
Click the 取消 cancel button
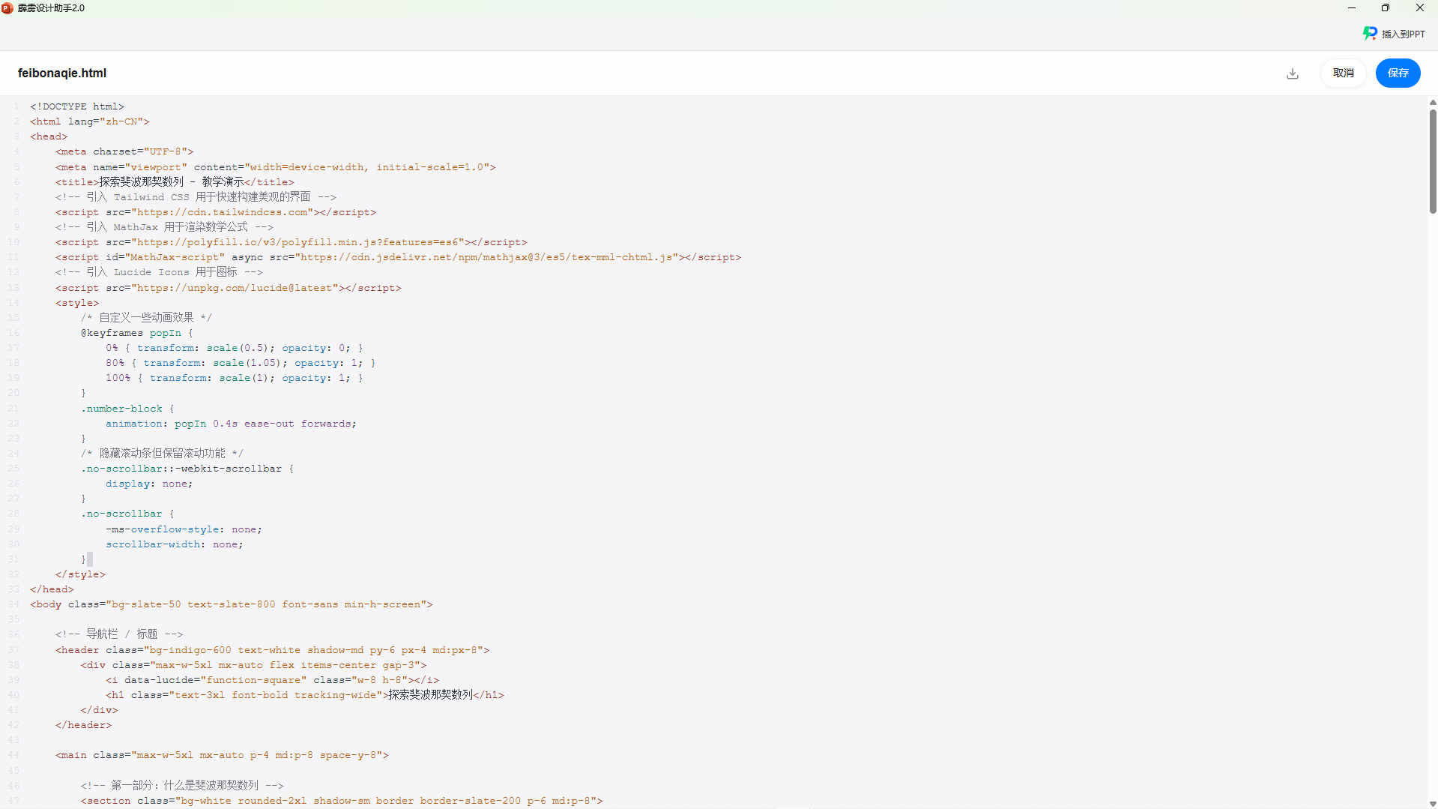[1343, 73]
